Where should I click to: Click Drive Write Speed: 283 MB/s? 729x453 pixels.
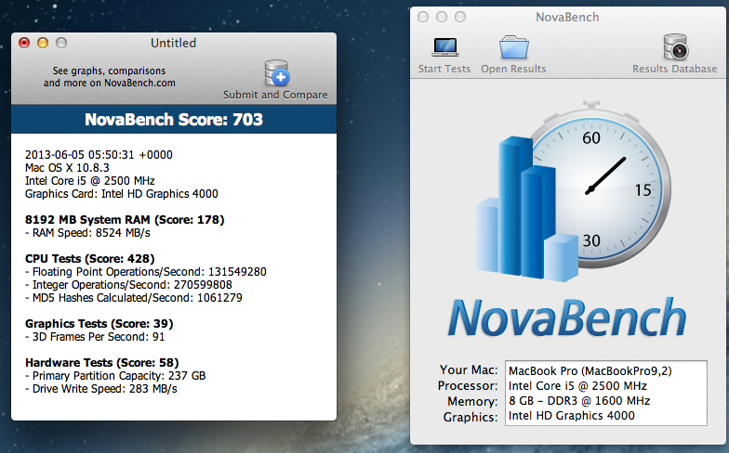click(x=100, y=388)
